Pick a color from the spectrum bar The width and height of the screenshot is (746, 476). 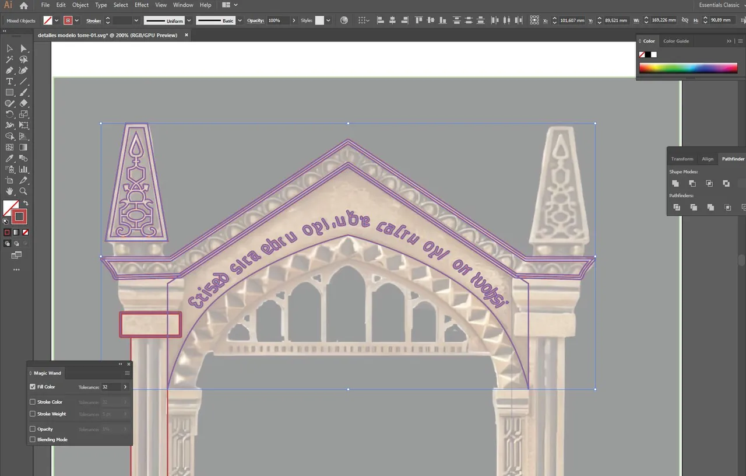pyautogui.click(x=688, y=68)
